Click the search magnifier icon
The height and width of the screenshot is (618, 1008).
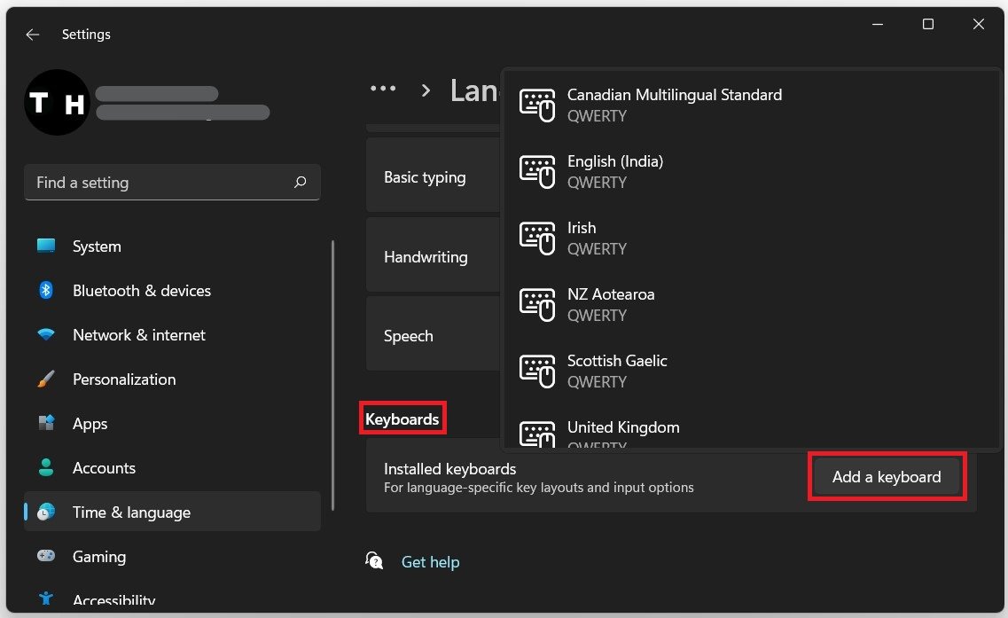(300, 183)
